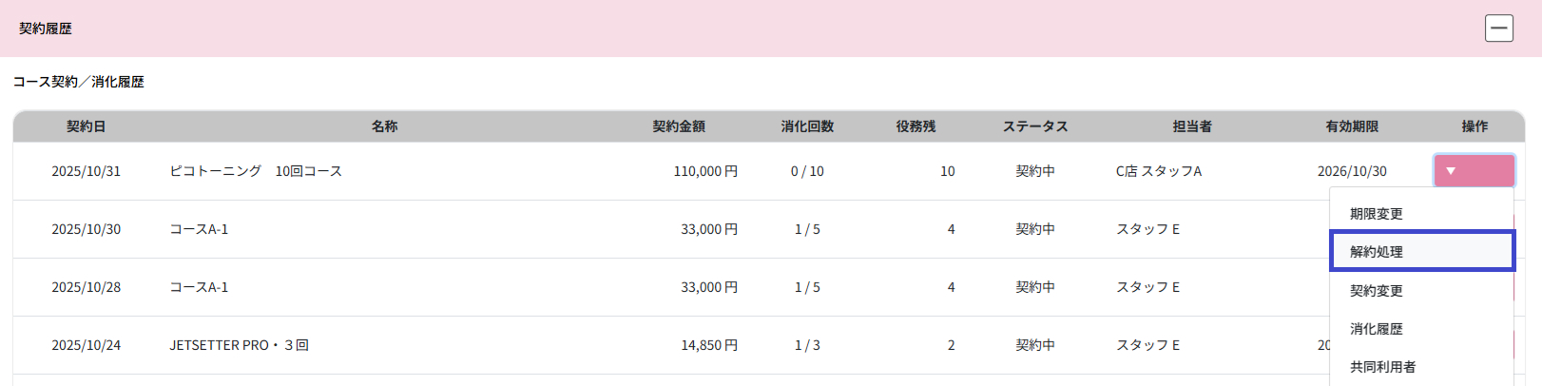
Task: Click the 消化回数 column header
Action: click(x=807, y=126)
